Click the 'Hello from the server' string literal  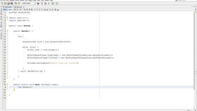64,63
